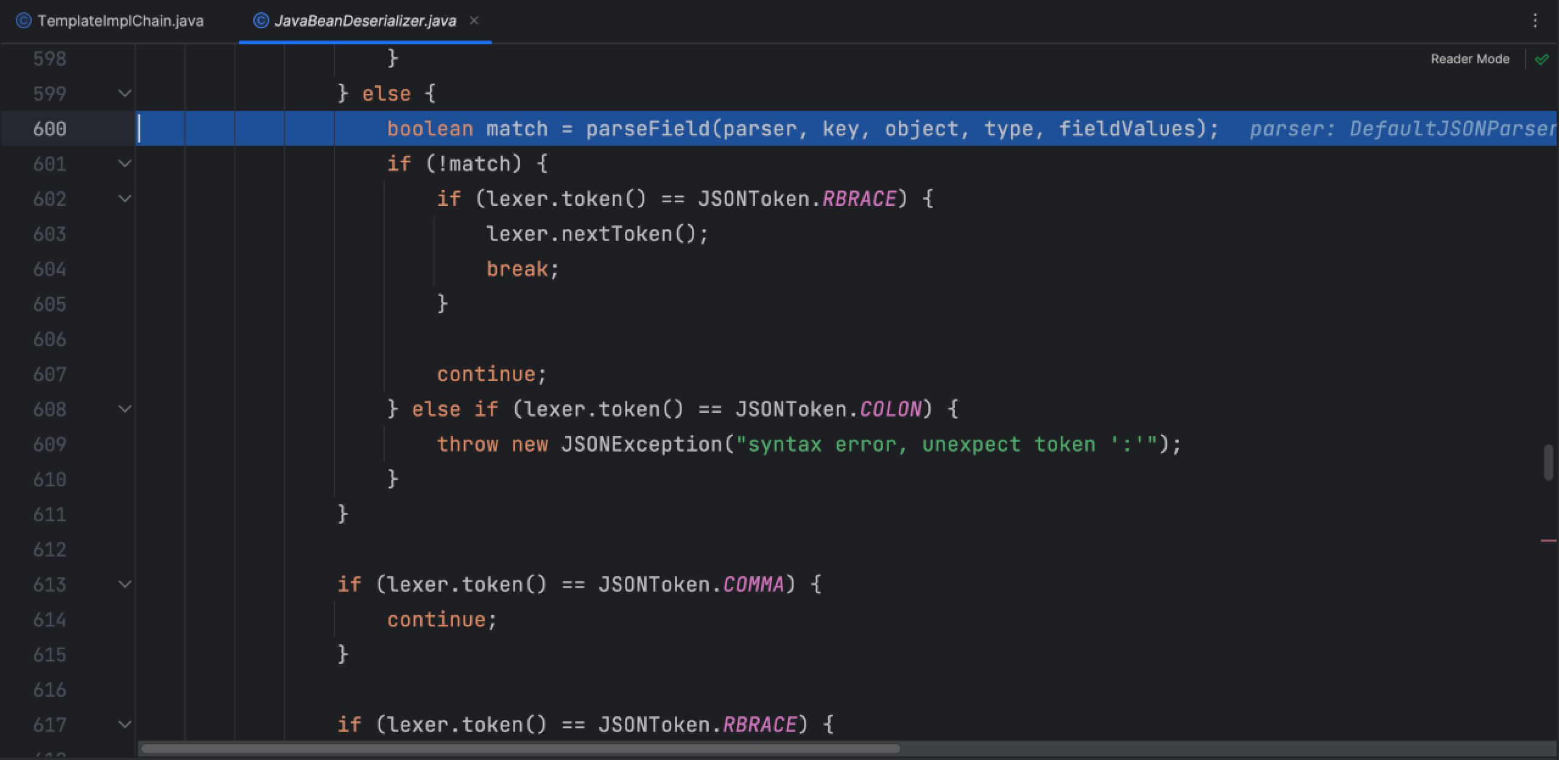Toggle Reader Mode

click(x=1470, y=59)
